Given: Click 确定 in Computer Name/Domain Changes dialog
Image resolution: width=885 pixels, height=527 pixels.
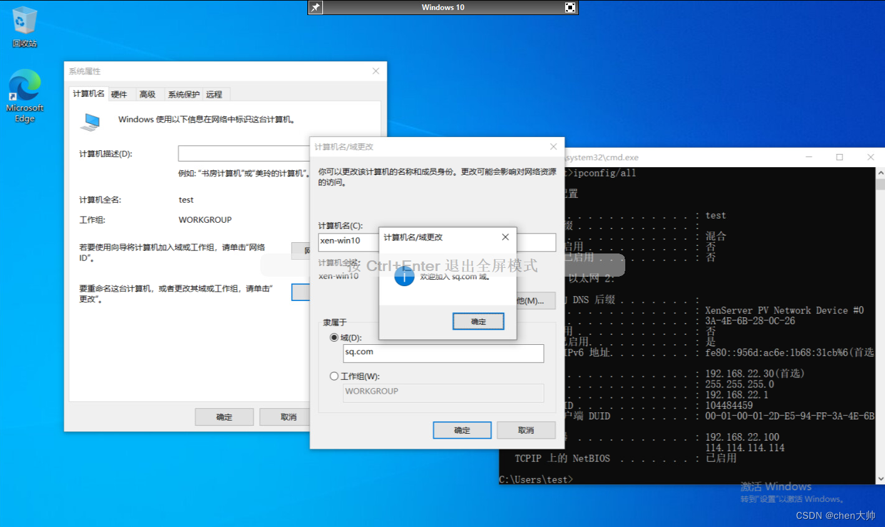Looking at the screenshot, I should (462, 430).
